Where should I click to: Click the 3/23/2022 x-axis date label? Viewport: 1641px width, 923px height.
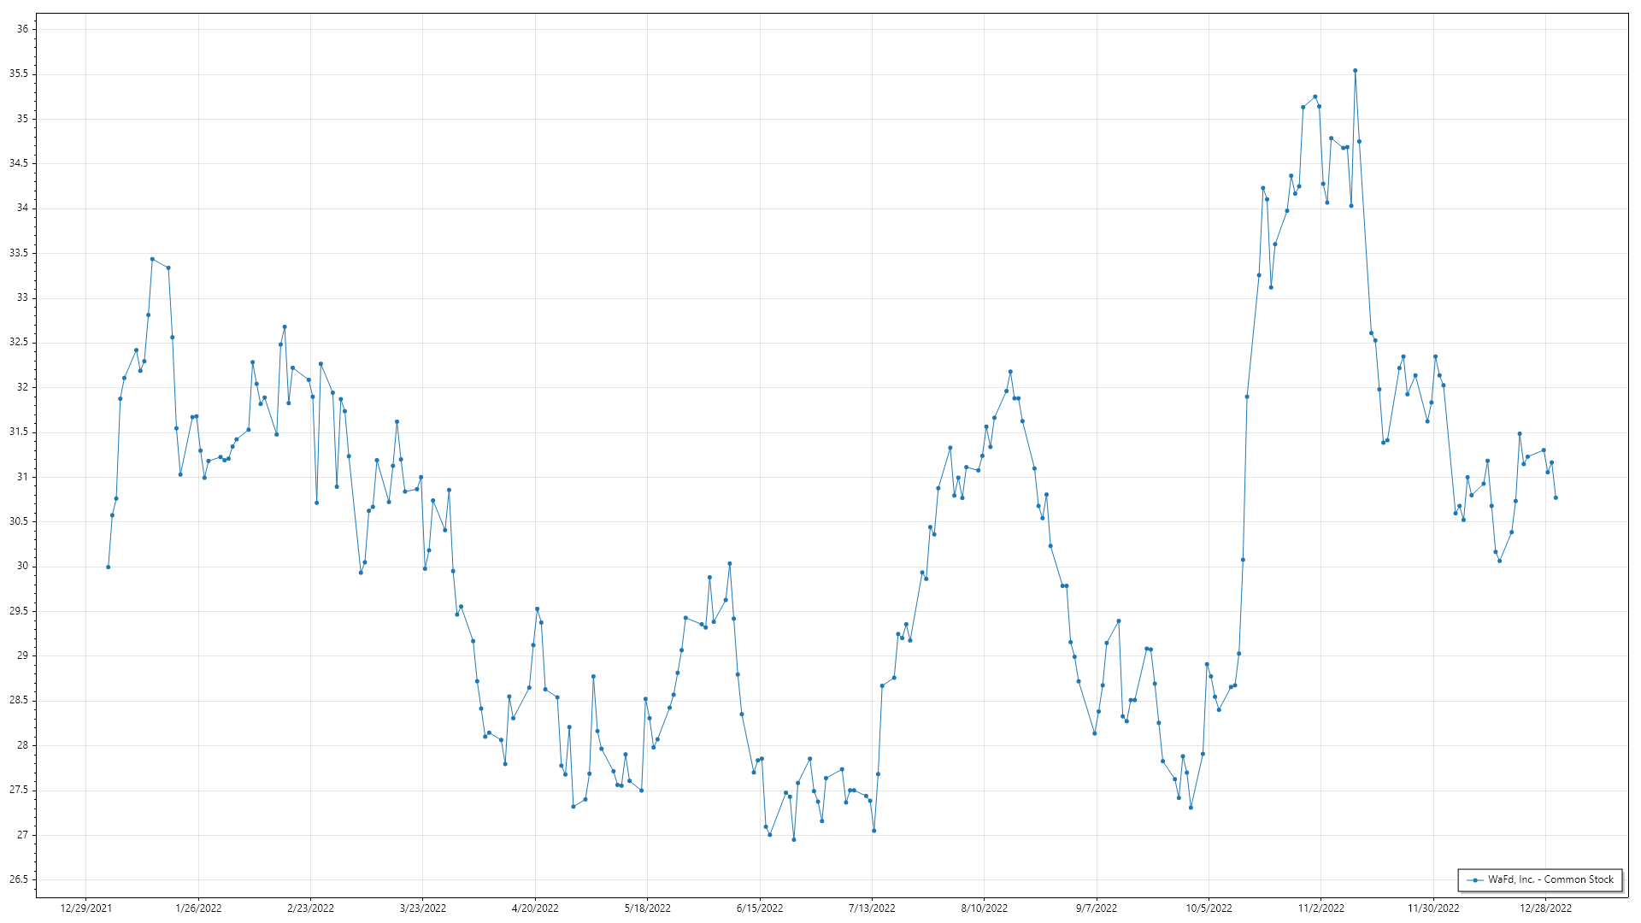[x=422, y=908]
